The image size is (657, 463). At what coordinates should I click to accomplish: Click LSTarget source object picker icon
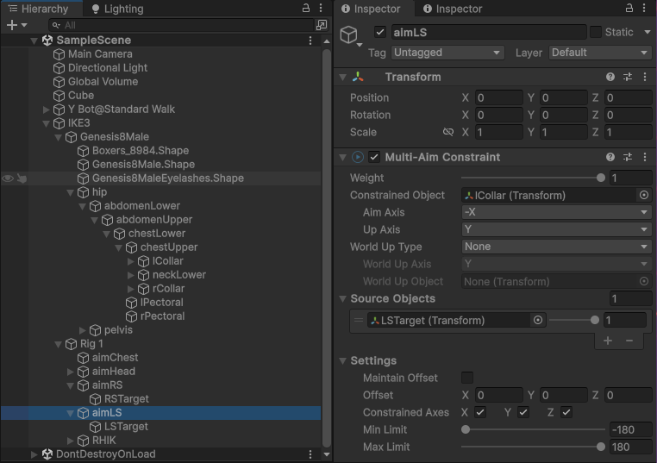coord(538,320)
